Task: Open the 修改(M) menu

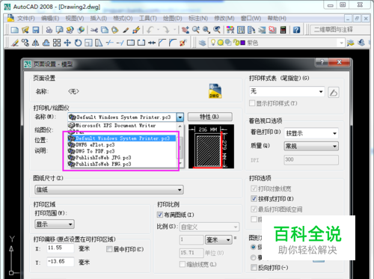Action: (x=224, y=18)
